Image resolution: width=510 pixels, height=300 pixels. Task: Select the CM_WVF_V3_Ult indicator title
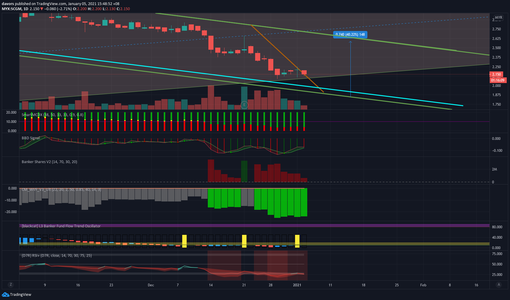(x=61, y=190)
